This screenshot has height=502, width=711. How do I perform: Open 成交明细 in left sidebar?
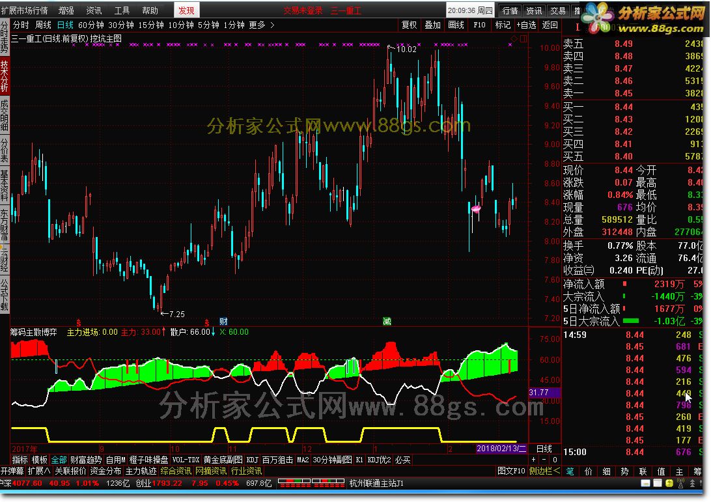[4, 115]
